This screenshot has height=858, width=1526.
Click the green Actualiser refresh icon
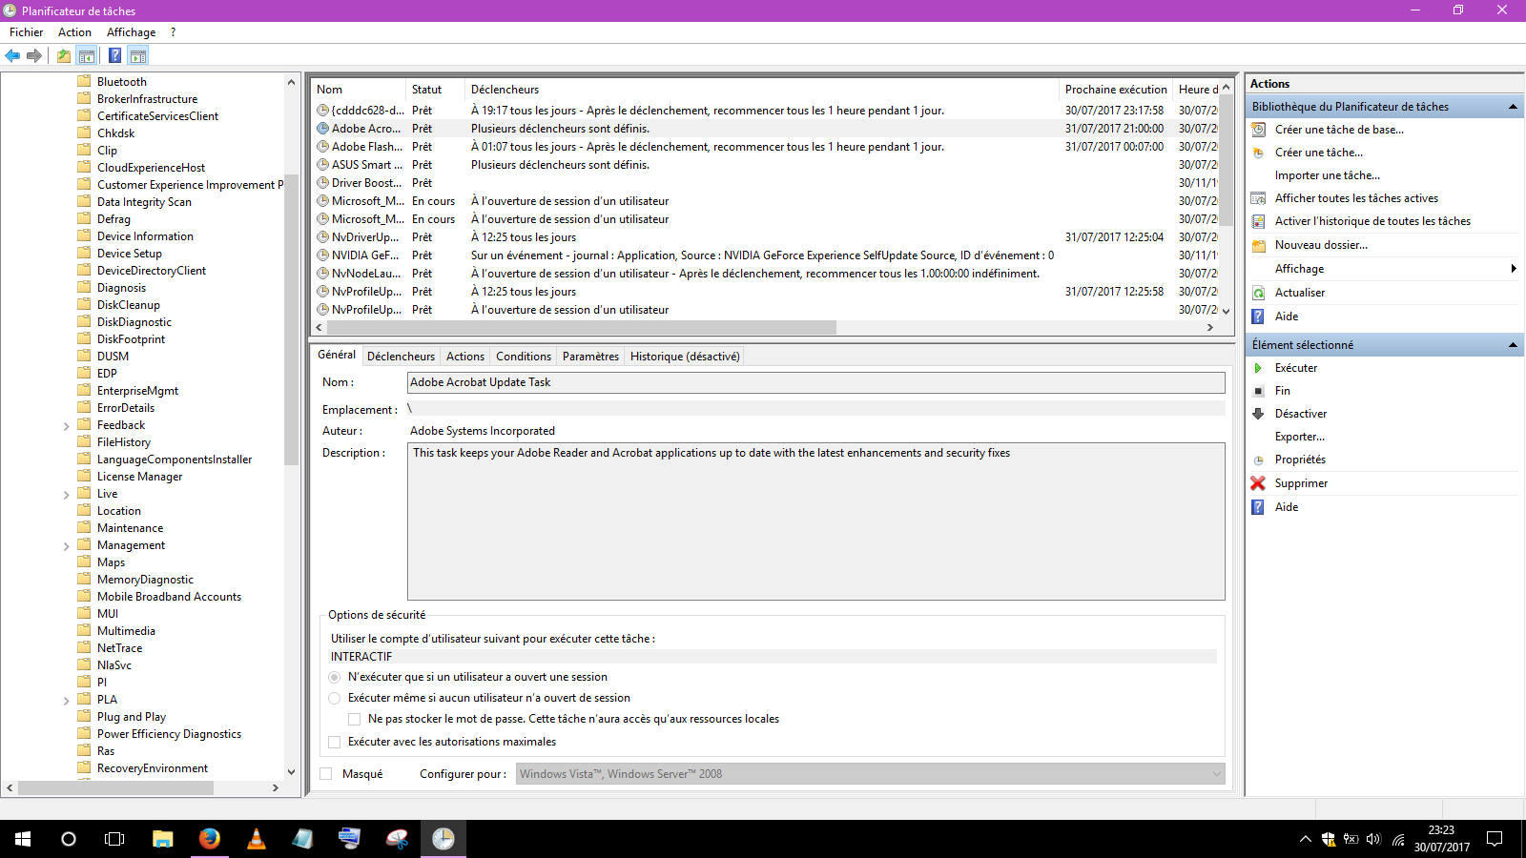click(x=1258, y=293)
